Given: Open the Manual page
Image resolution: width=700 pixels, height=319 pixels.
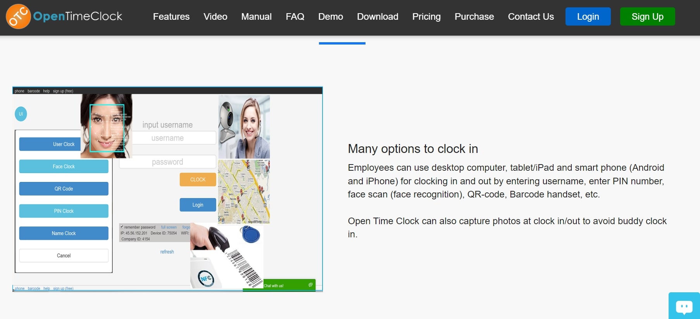Looking at the screenshot, I should tap(256, 17).
